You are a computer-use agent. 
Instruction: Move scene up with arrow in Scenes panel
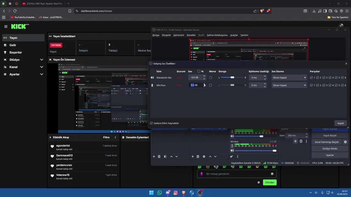click(171, 157)
